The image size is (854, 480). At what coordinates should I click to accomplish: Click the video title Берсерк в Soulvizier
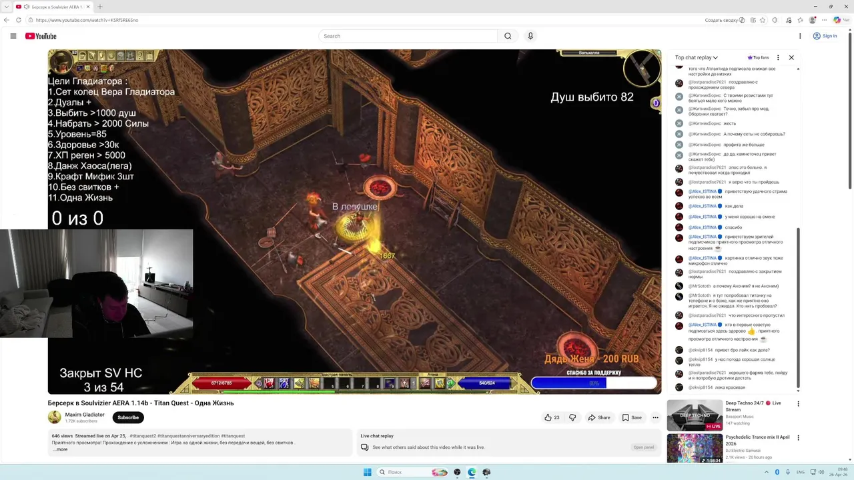pyautogui.click(x=141, y=403)
